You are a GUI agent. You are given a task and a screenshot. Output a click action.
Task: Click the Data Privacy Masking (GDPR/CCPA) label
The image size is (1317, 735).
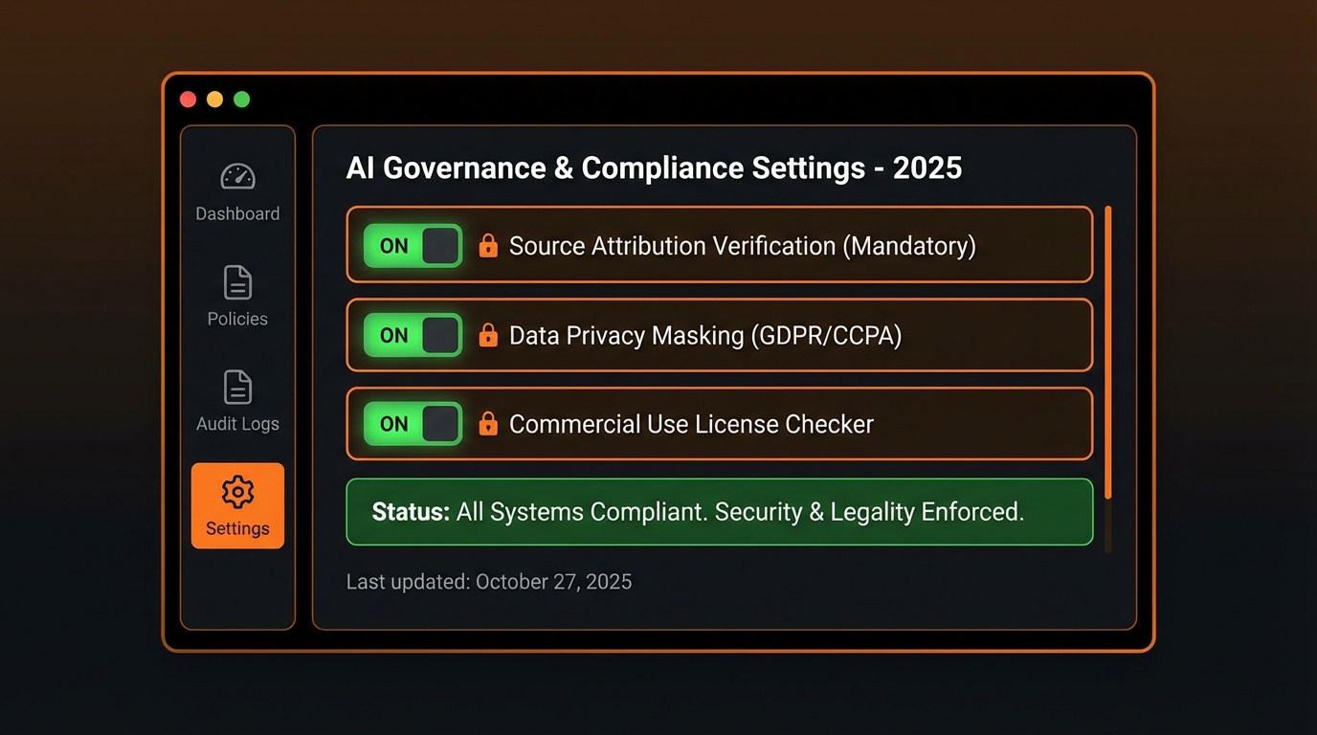pos(704,335)
